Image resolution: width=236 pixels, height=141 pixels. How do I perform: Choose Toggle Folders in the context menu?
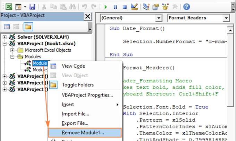(85, 85)
